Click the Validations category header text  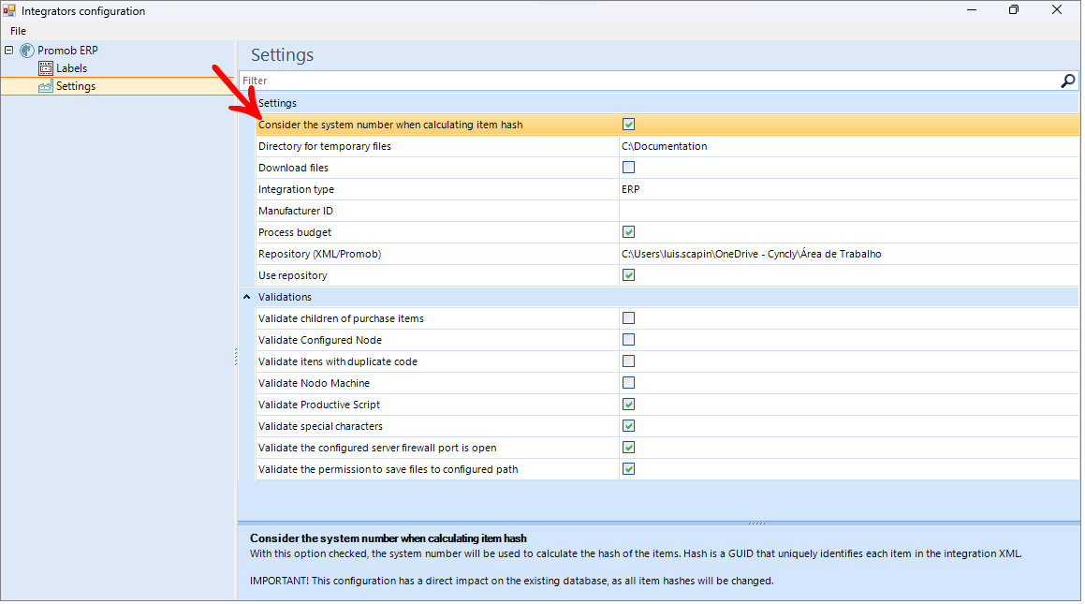286,297
